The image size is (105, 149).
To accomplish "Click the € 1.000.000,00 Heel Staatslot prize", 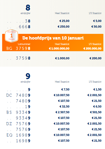I will pyautogui.click(x=59, y=48).
